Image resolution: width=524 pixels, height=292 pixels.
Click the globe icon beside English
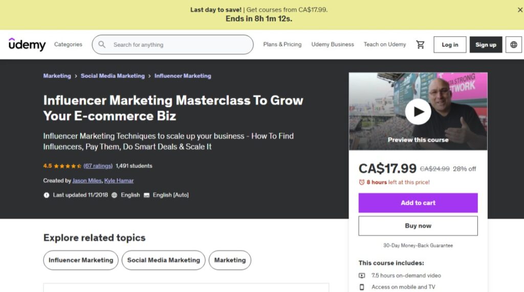pos(114,195)
